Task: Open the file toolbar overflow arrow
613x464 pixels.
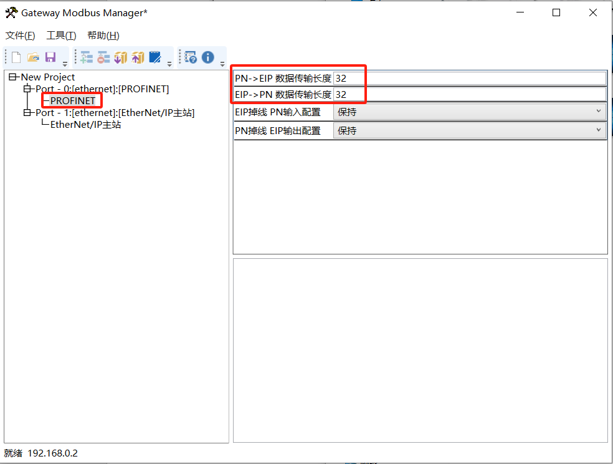Action: click(65, 64)
